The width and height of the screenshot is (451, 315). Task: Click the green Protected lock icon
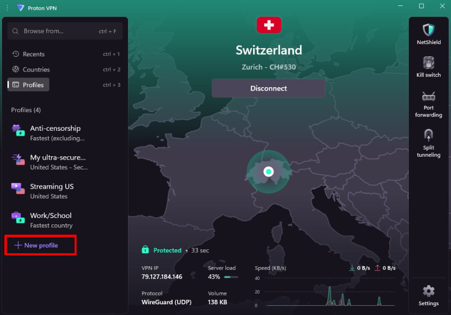point(145,249)
